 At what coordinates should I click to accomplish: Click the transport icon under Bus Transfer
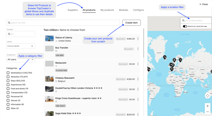(x=56, y=51)
